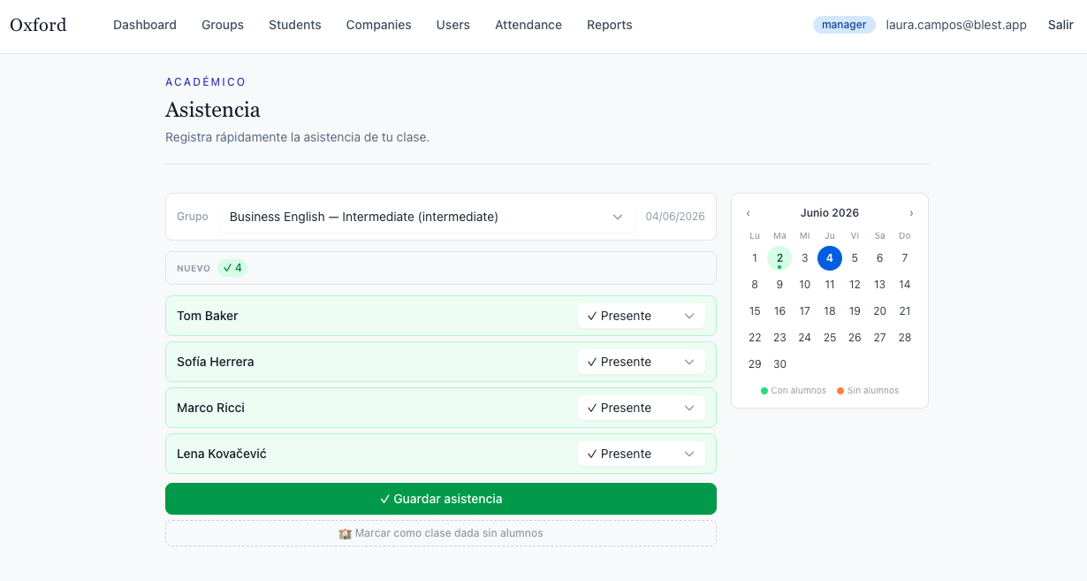1087x581 pixels.
Task: Click the Junio 2026 month title
Action: click(x=830, y=213)
